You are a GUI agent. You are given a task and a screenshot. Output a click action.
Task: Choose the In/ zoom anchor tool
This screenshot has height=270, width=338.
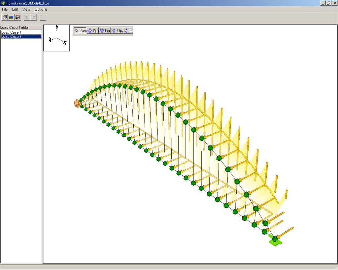[128, 31]
